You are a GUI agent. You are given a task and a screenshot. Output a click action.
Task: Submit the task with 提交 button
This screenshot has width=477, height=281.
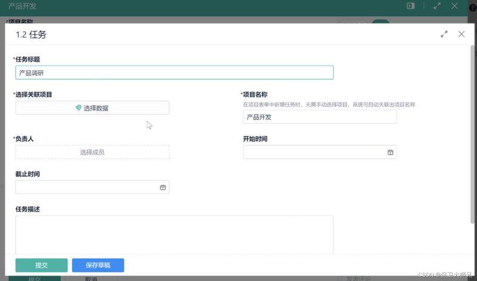click(41, 265)
